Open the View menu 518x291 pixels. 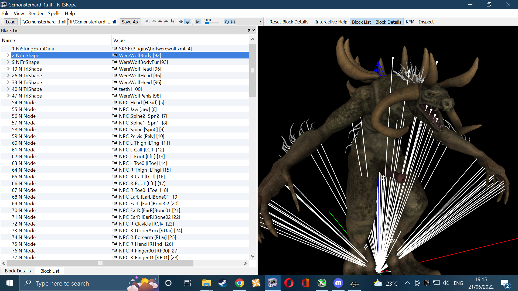click(x=19, y=13)
